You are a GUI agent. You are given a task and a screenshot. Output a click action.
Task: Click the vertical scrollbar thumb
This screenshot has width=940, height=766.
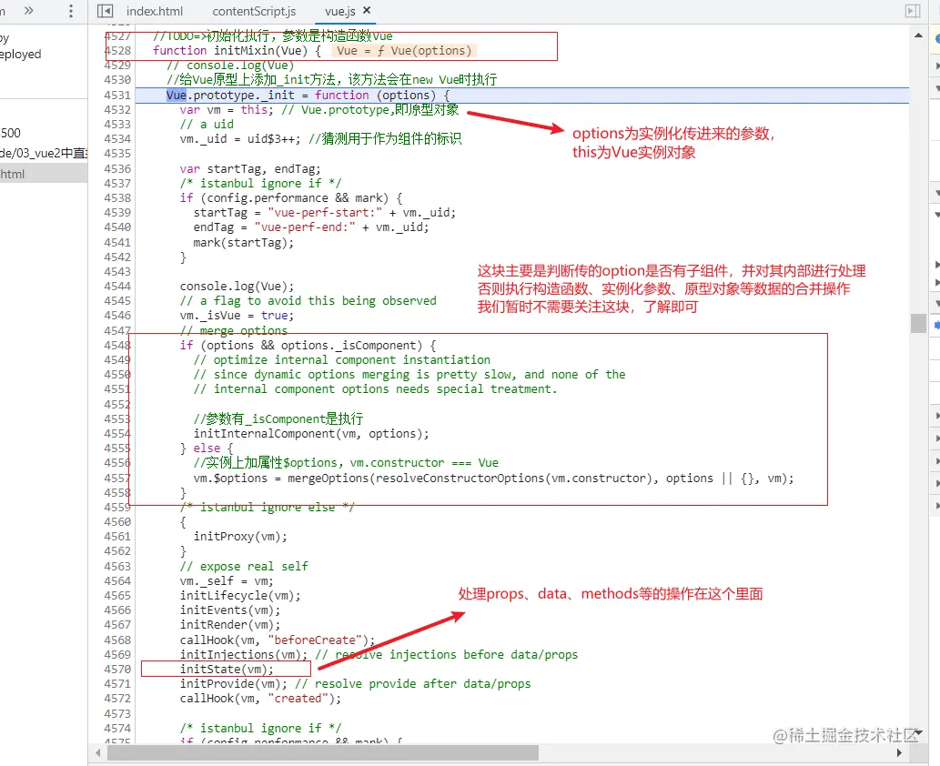pyautogui.click(x=918, y=323)
